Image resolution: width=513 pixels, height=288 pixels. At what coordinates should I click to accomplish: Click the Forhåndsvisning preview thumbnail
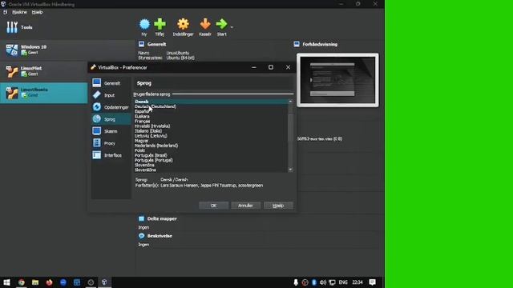[x=337, y=80]
